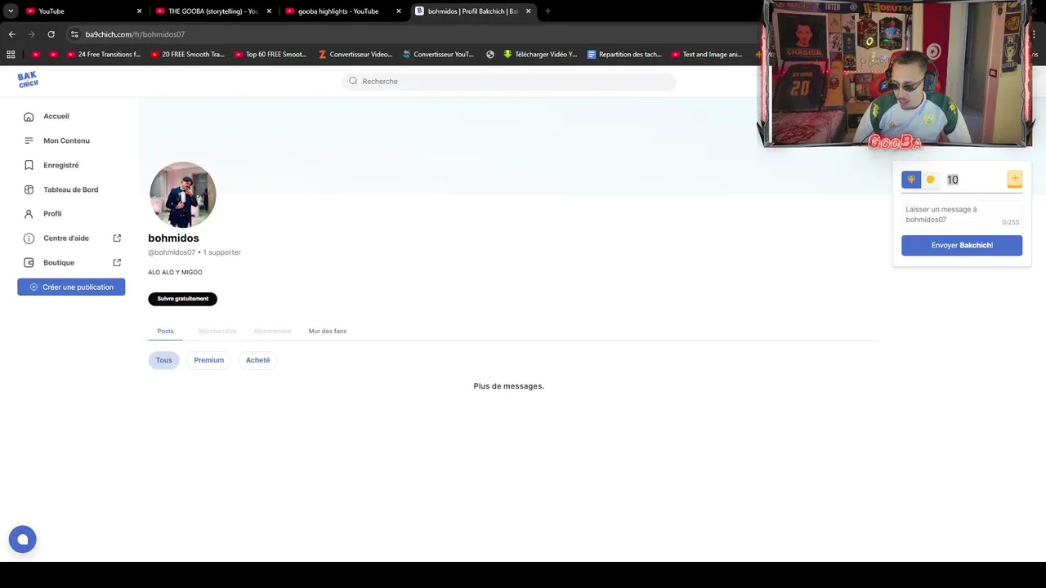Viewport: 1046px width, 588px height.
Task: Open the Accueil home icon in sidebar
Action: (29, 117)
